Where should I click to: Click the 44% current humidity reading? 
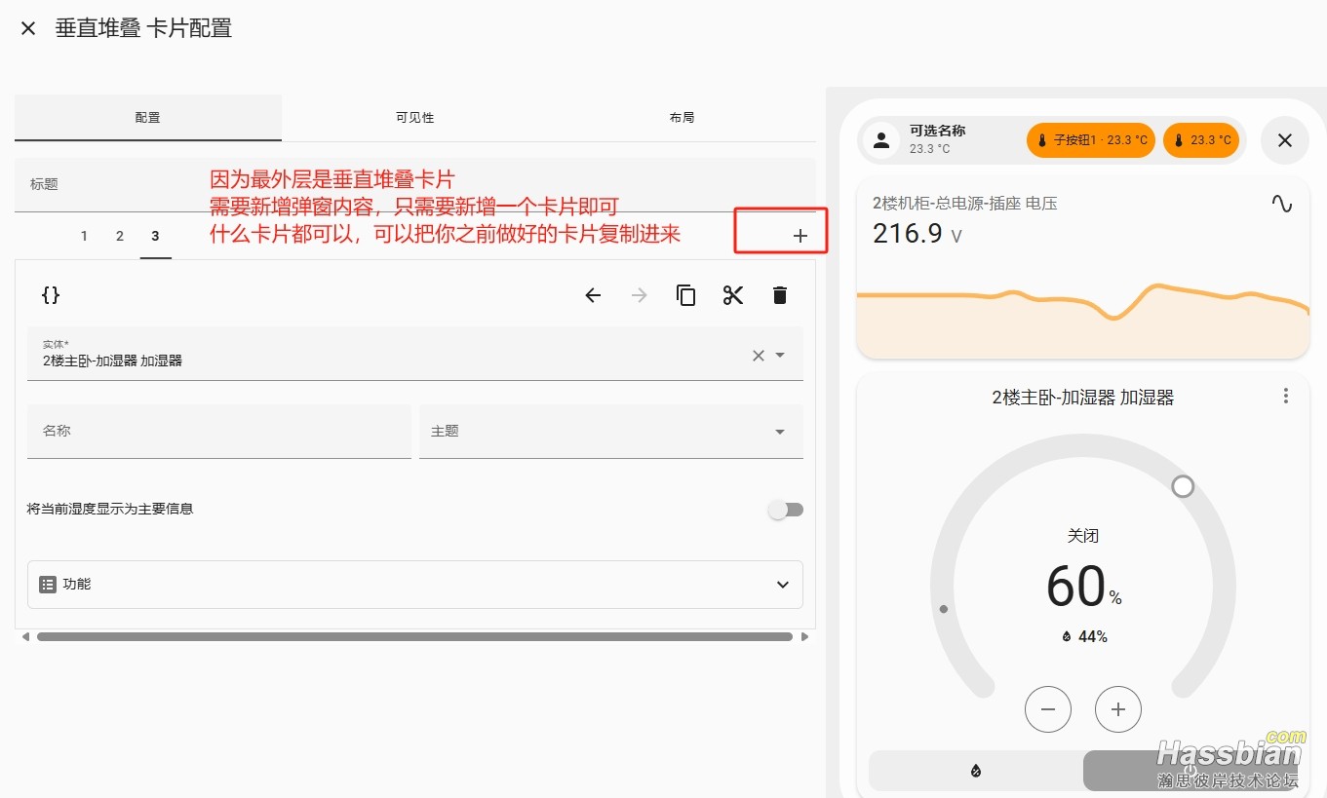click(1083, 637)
